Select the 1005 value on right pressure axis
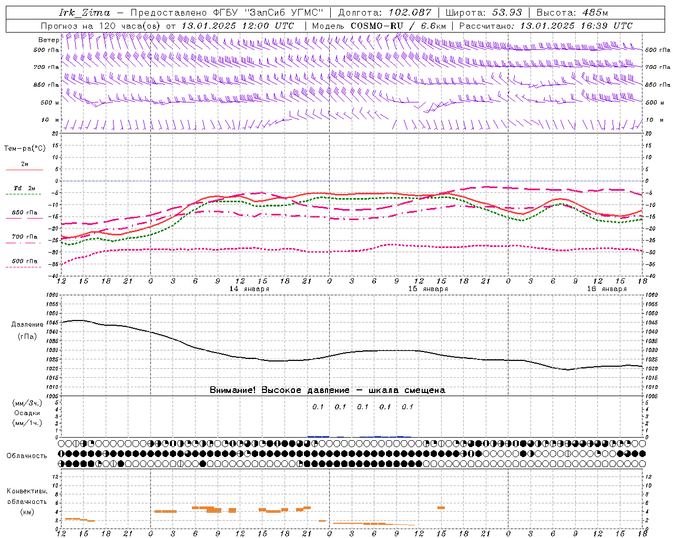673x538 pixels. 651,395
